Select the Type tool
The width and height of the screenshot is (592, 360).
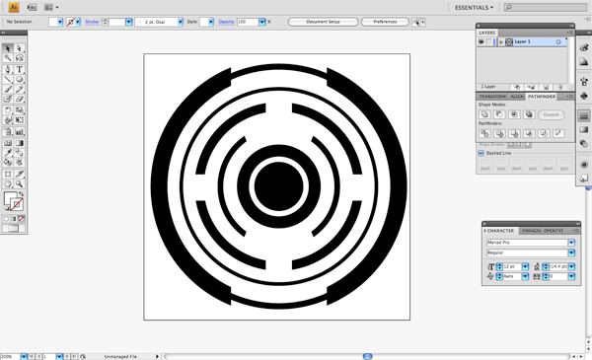pos(20,69)
